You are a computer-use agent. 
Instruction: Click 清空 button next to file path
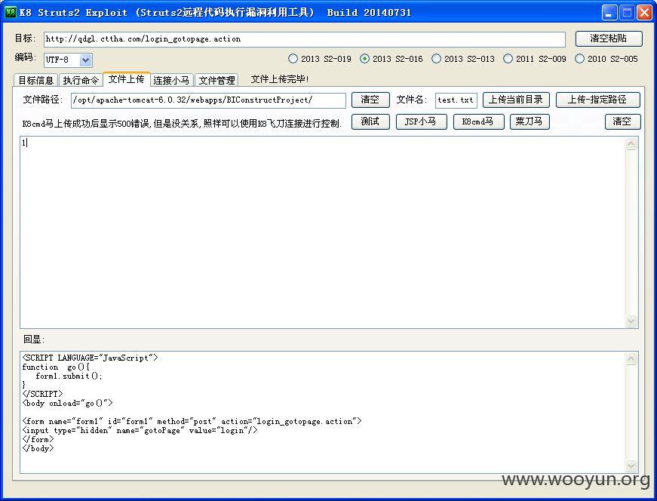pos(370,100)
